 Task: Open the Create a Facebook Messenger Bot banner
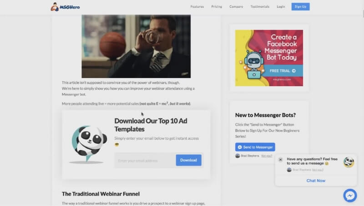pos(269,58)
